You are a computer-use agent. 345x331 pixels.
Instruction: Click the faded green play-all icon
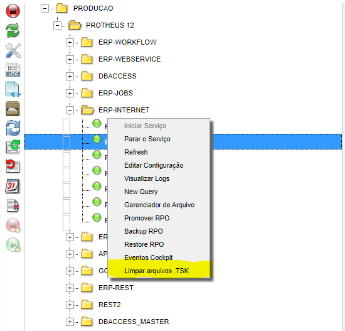(13, 244)
